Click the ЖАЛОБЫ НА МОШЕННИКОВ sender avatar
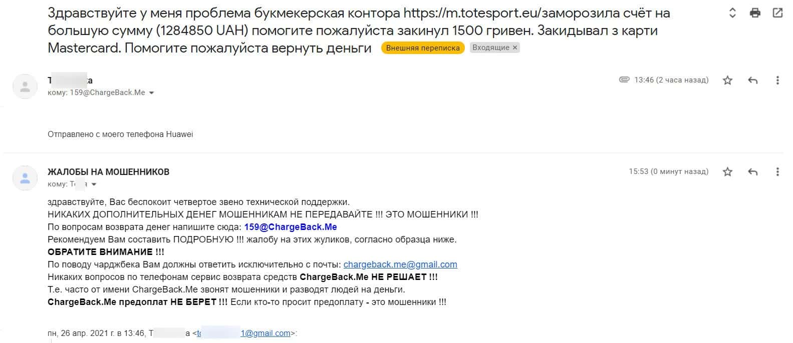This screenshot has height=343, width=793. click(25, 178)
